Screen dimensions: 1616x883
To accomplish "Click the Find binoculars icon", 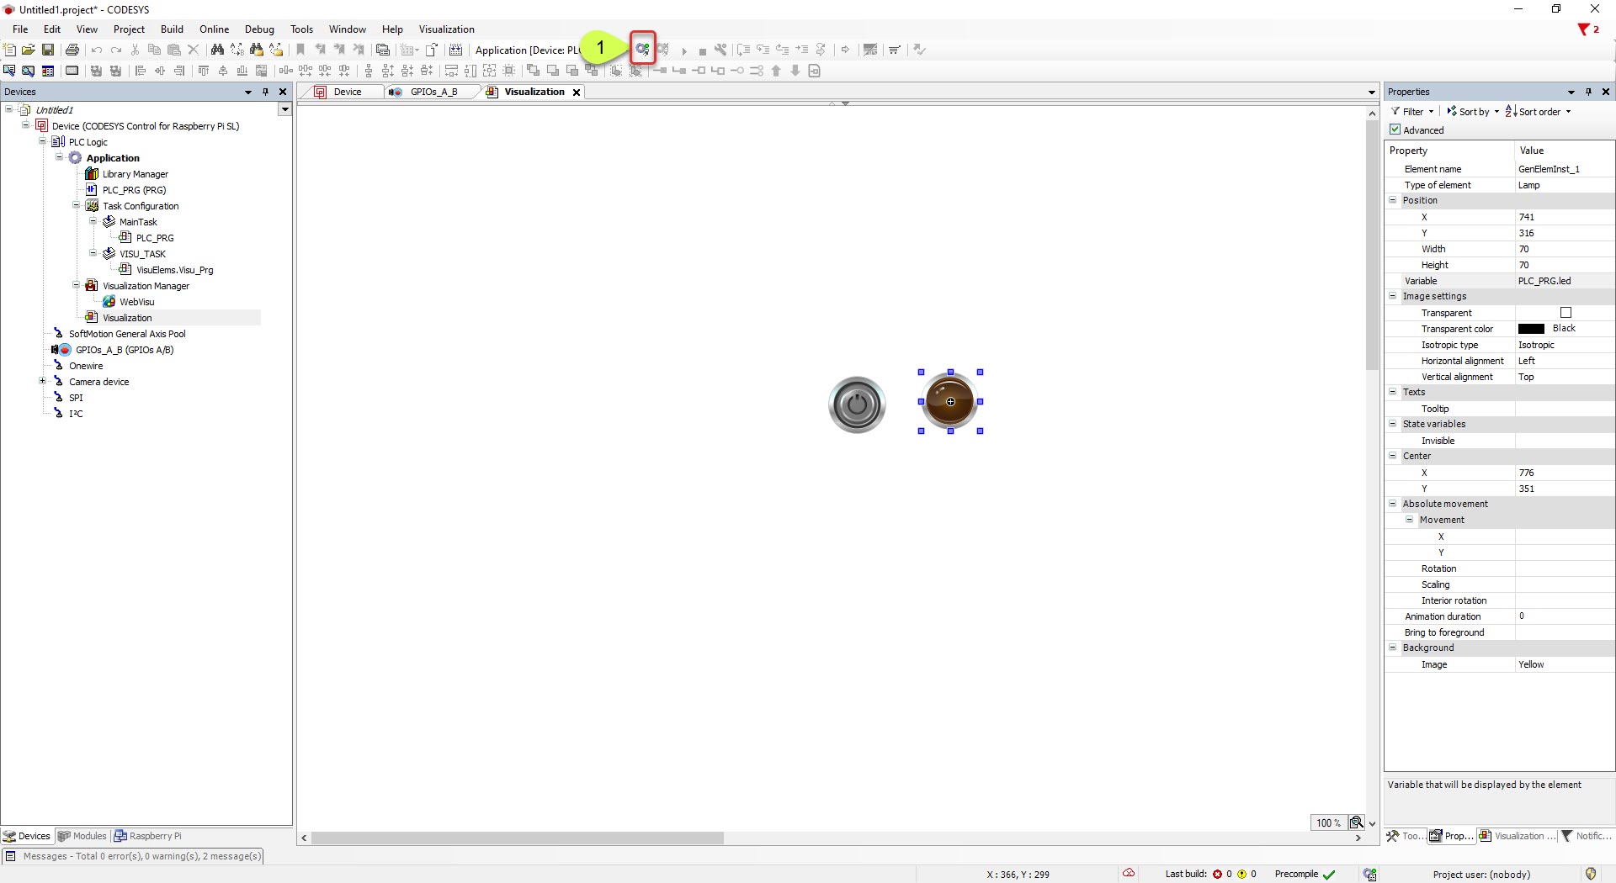I will pyautogui.click(x=217, y=50).
